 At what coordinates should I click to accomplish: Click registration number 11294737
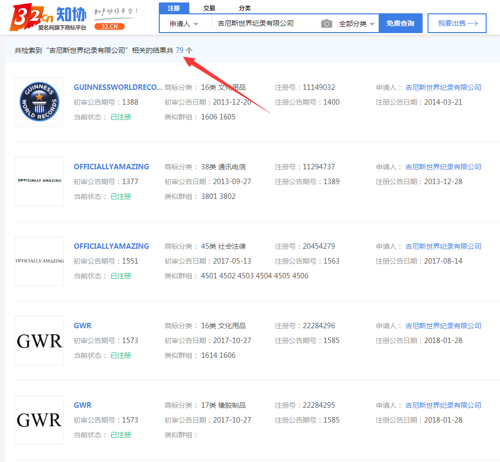[x=319, y=167]
